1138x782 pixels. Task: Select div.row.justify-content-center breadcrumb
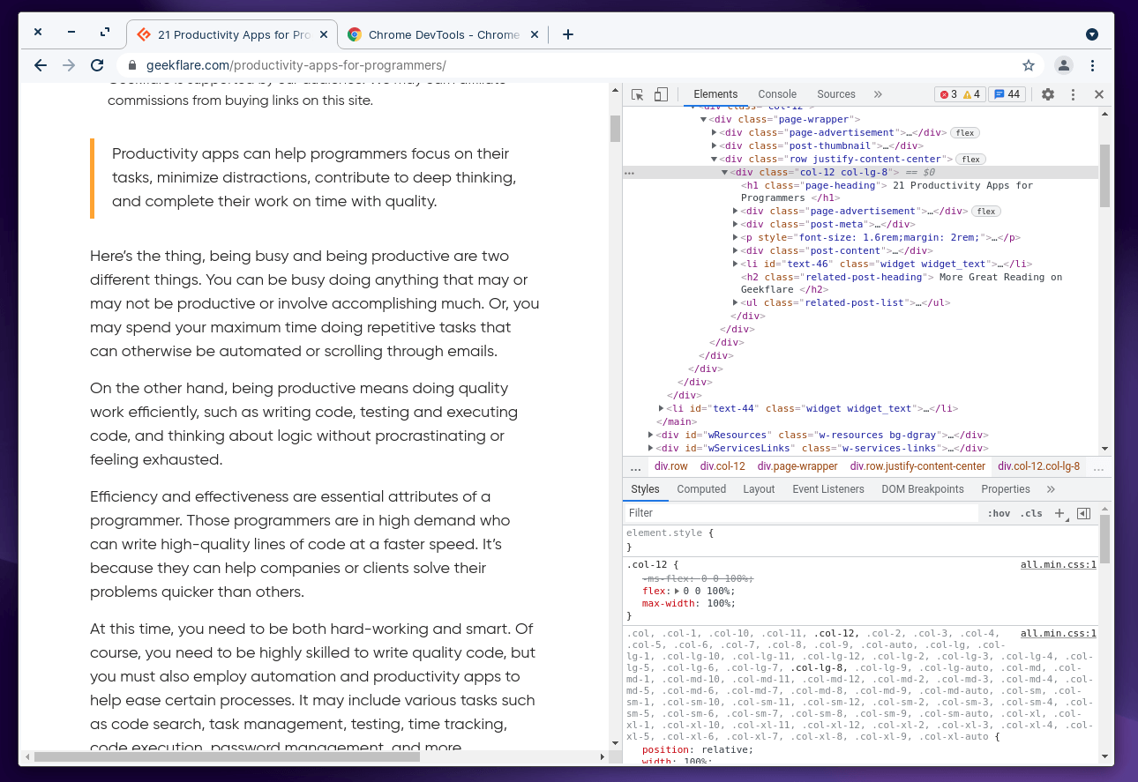pyautogui.click(x=917, y=466)
